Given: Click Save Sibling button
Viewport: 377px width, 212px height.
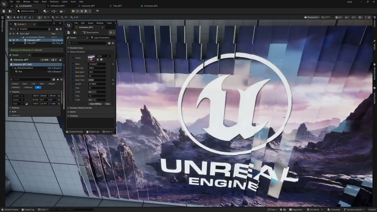Looking at the screenshot, I should point(95,104).
